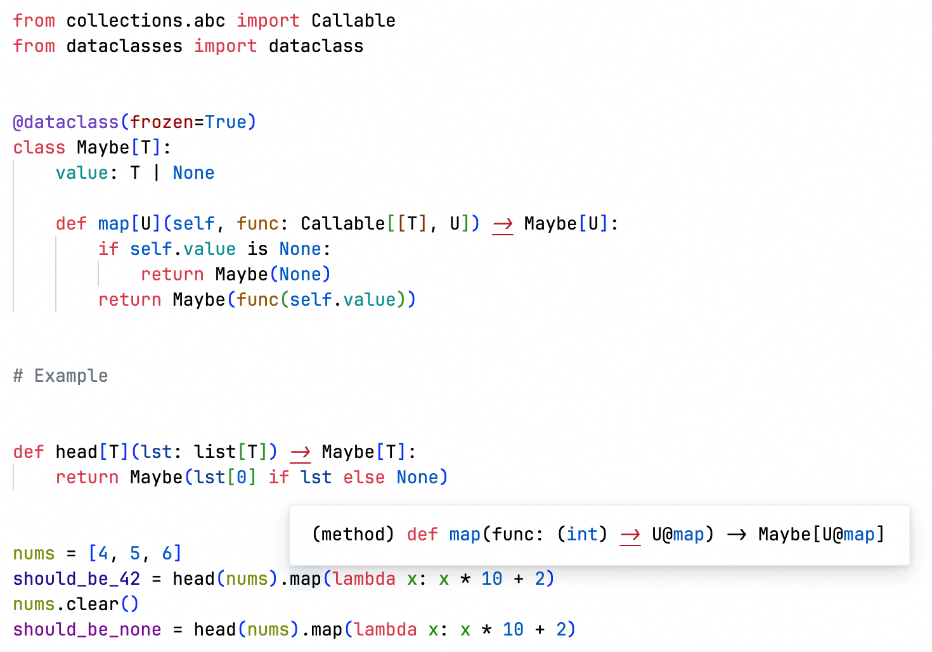Click the lst[0] index expression

(225, 477)
